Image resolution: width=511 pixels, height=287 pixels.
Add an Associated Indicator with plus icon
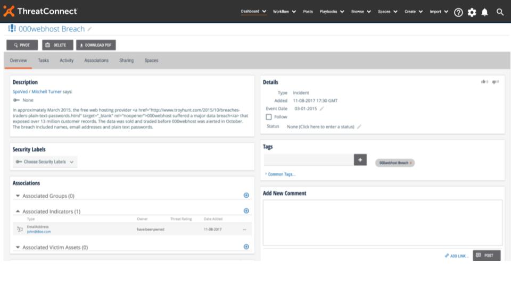point(246,211)
